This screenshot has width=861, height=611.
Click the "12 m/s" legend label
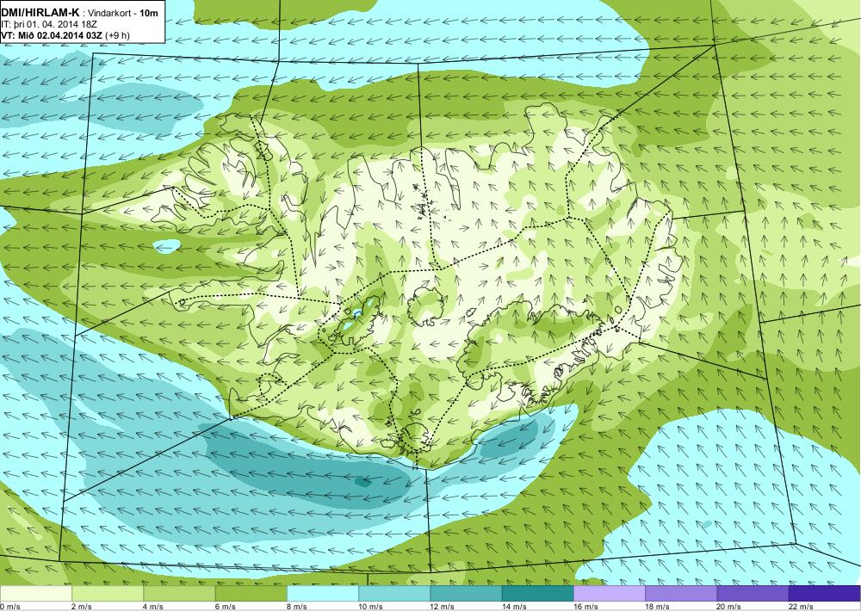(x=443, y=607)
